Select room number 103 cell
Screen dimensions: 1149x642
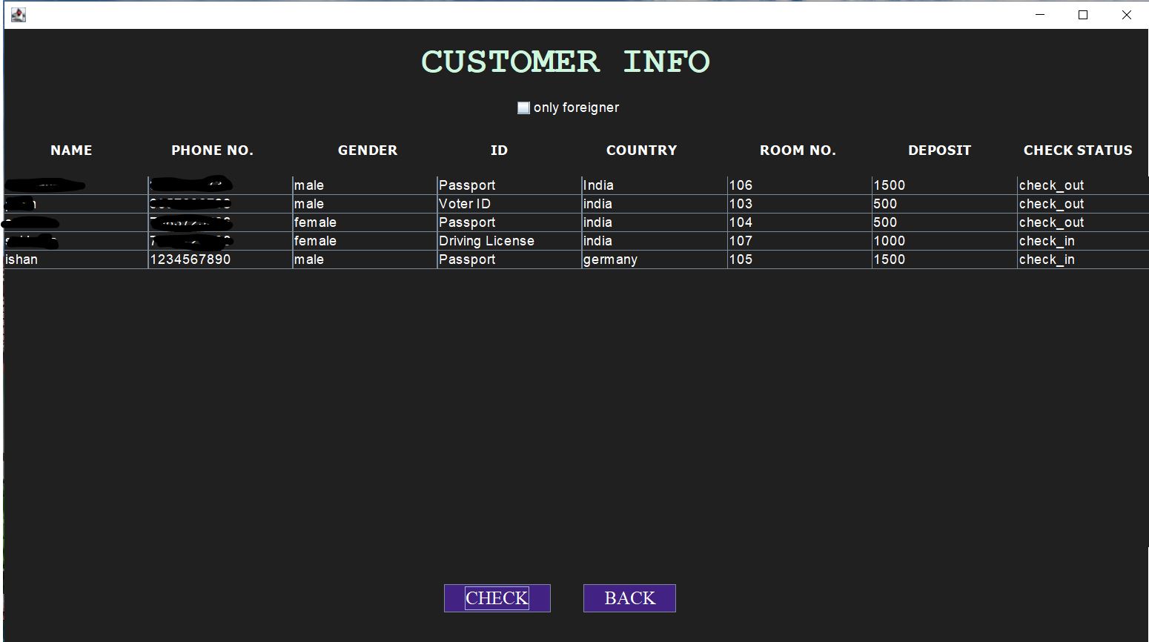coord(799,204)
